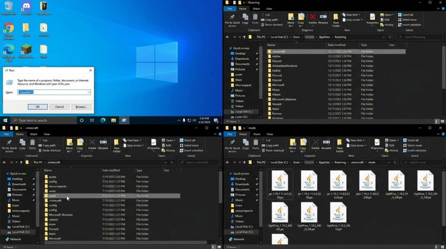Open the Minecraft launcher desktop icon
Image resolution: width=446 pixels, height=249 pixels.
[26, 51]
